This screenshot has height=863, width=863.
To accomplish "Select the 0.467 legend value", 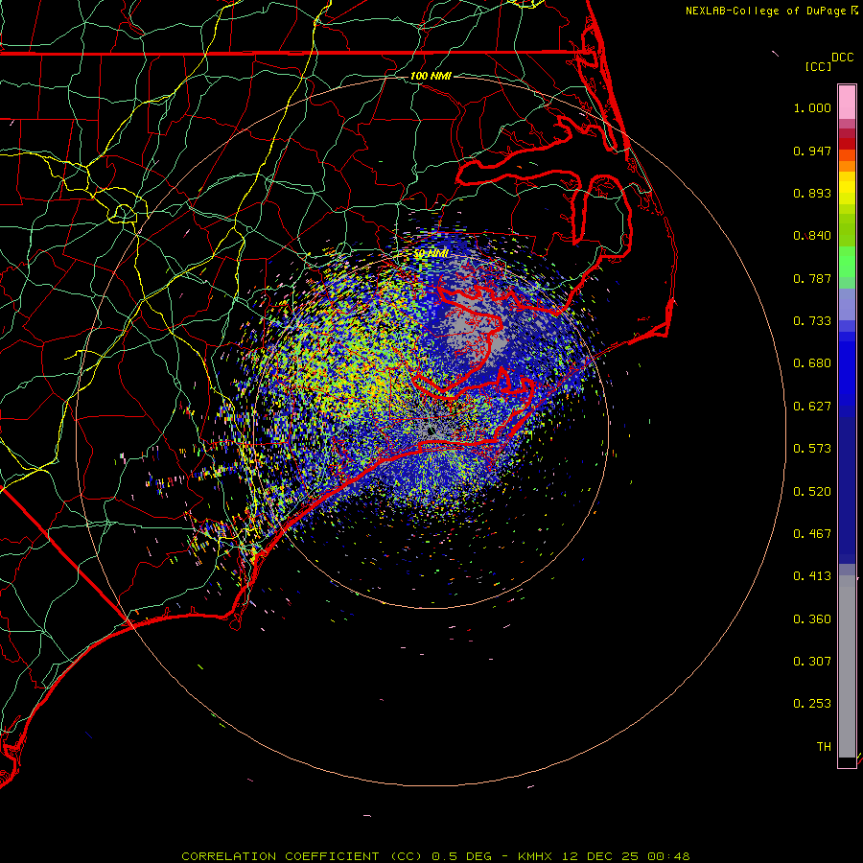I will [812, 534].
